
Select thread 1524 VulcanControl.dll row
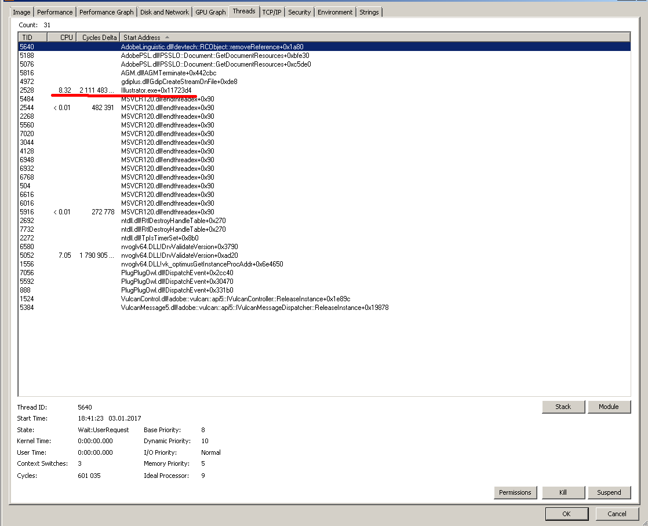coord(325,298)
